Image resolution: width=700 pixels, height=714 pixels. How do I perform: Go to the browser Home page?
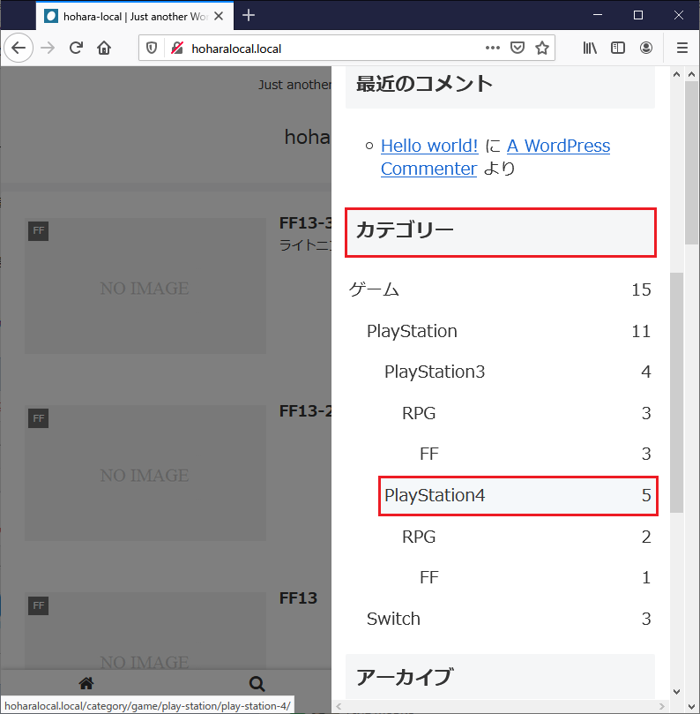pyautogui.click(x=104, y=49)
